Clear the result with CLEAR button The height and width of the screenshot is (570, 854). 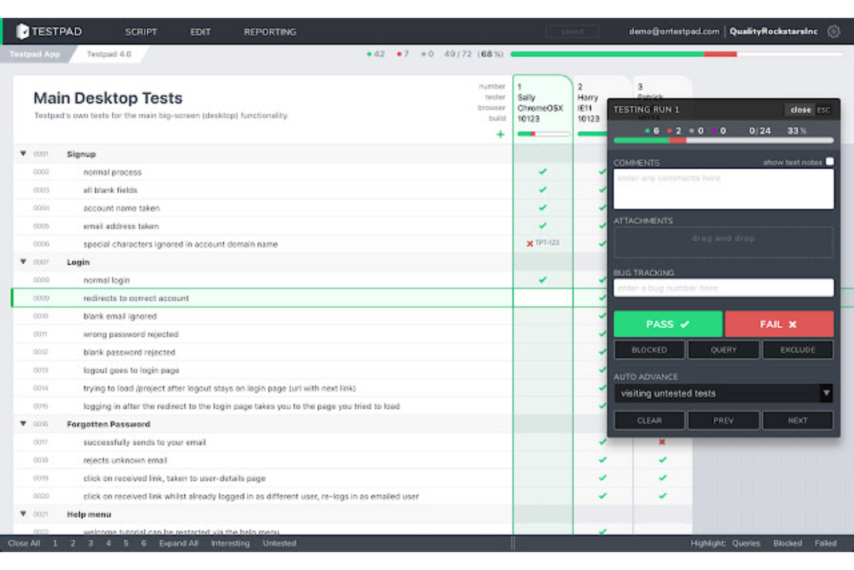(649, 421)
